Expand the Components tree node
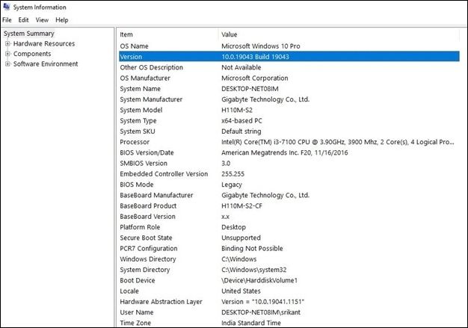468x328 pixels. coord(7,54)
